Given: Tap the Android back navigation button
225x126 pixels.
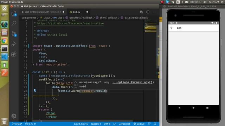Looking at the screenshot, I should click(179, 108).
